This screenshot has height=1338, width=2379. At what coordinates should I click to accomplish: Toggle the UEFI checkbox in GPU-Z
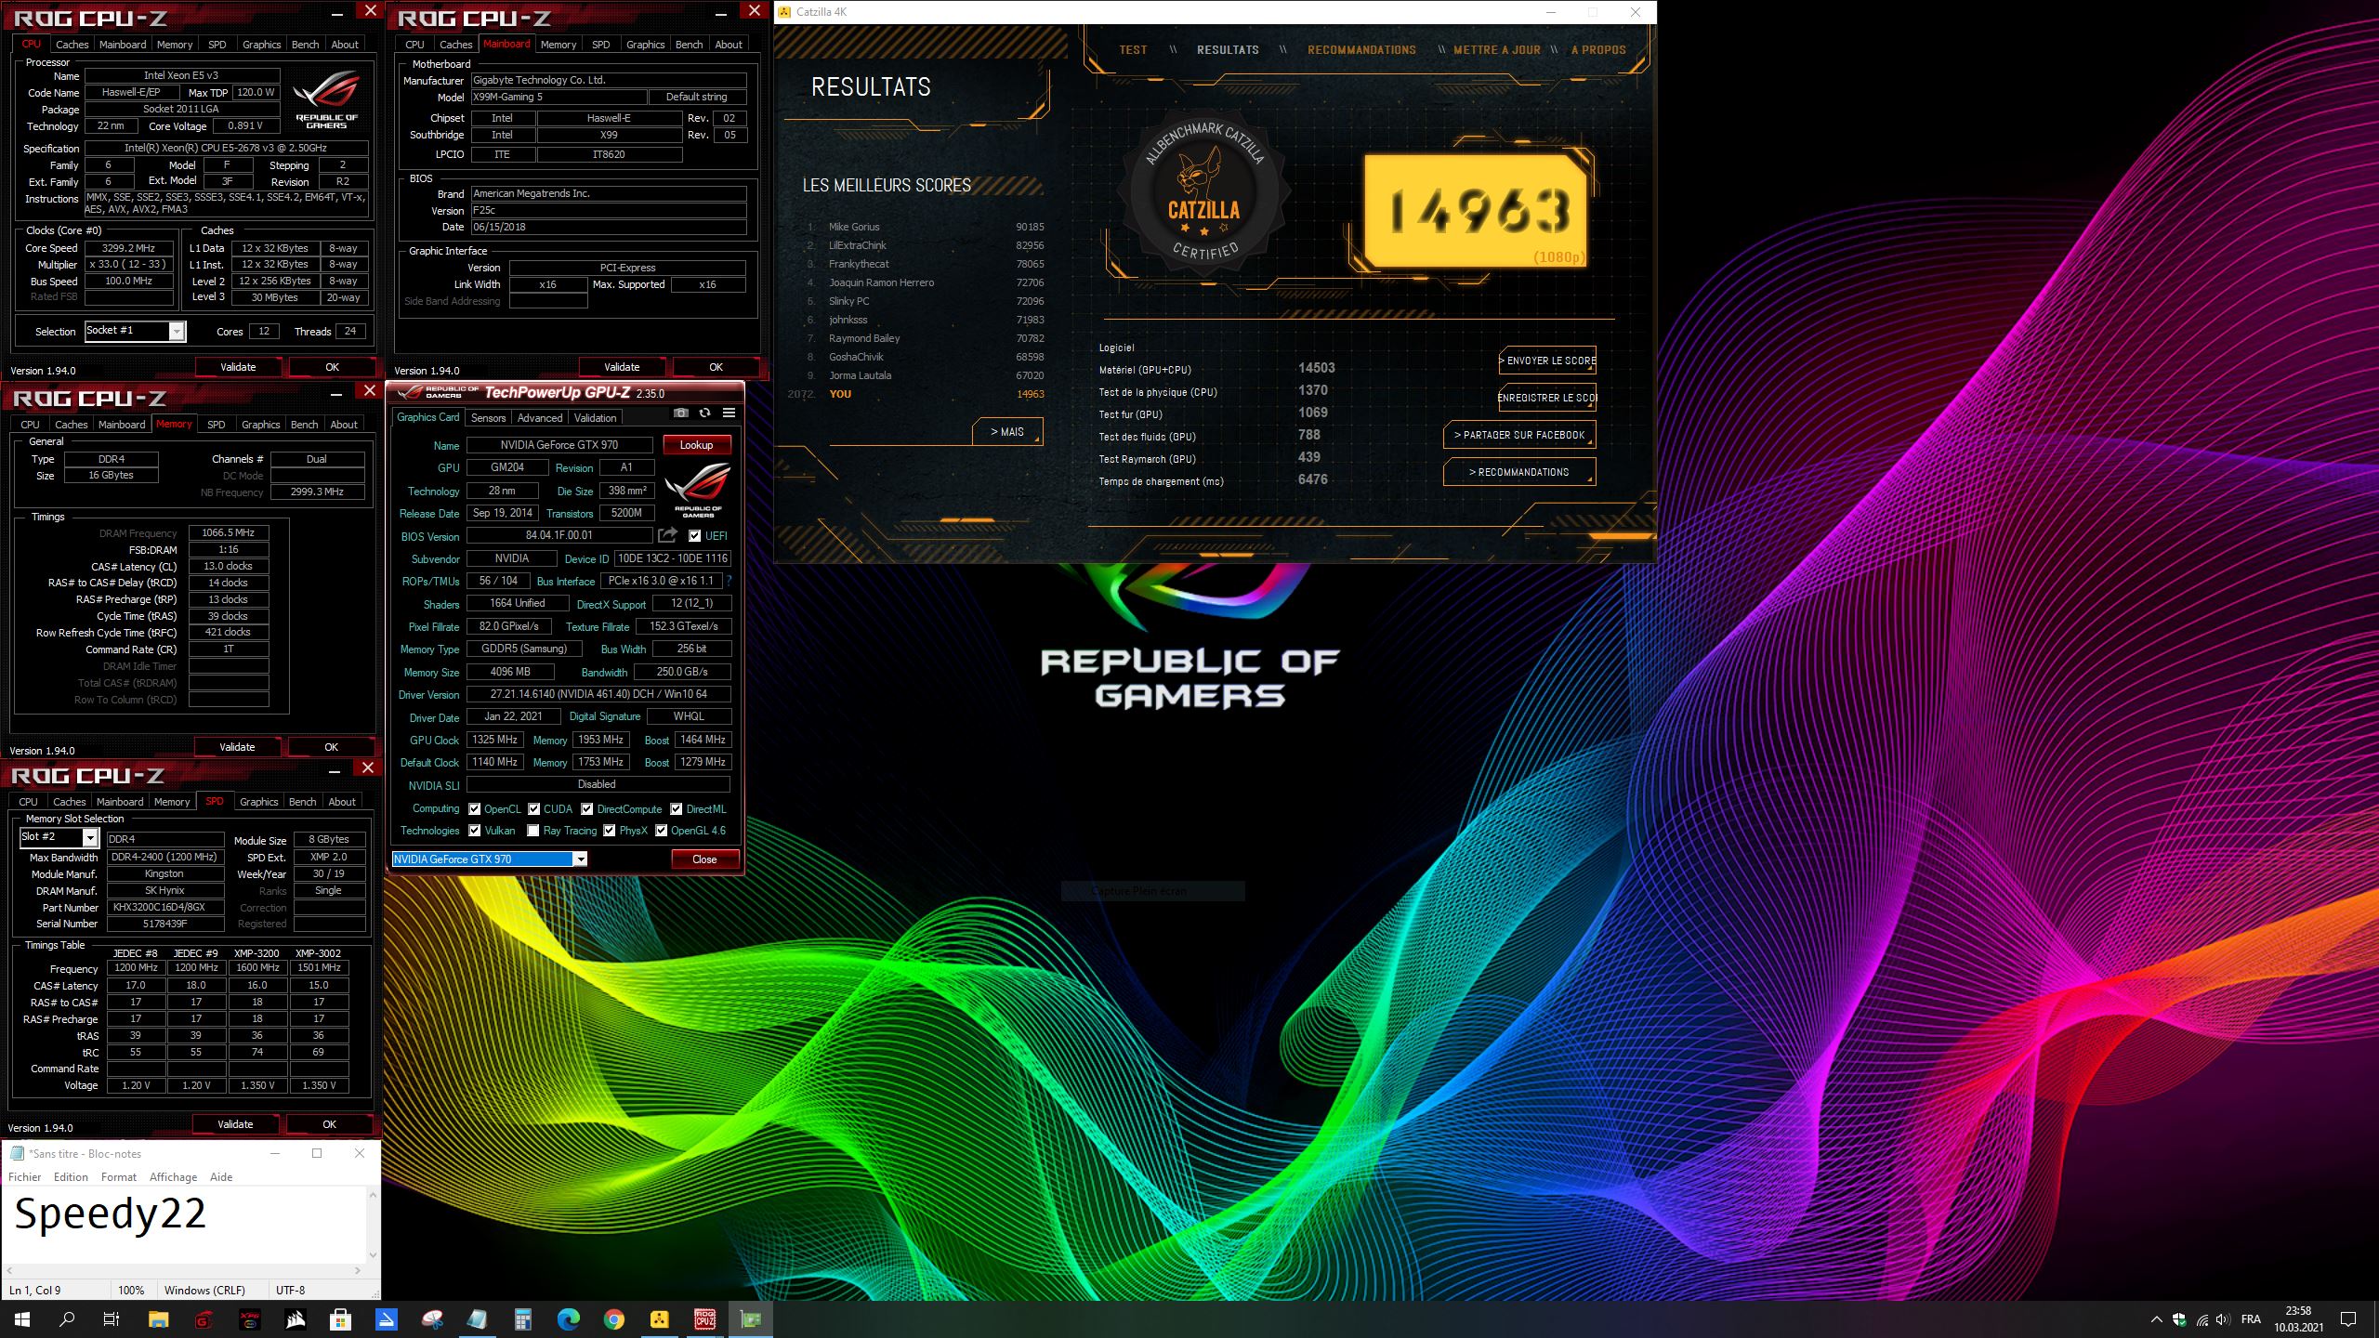[694, 535]
